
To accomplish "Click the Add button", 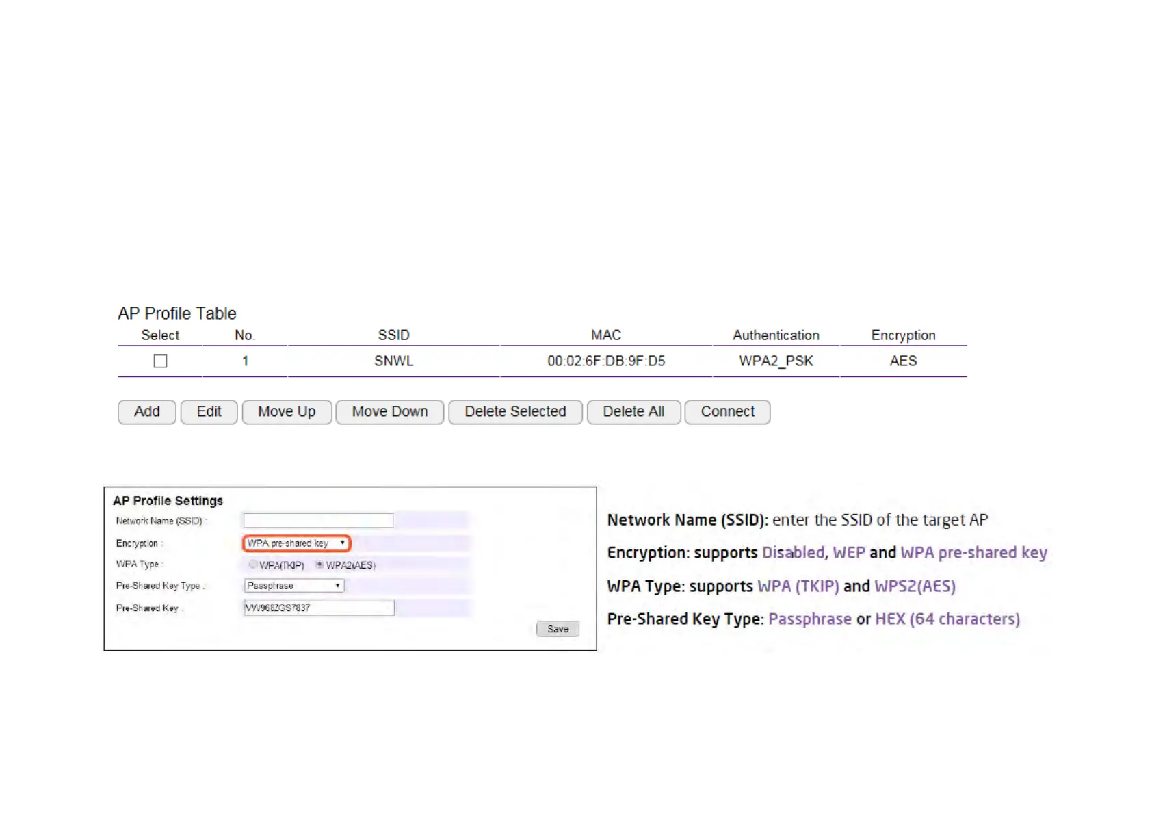I will (147, 412).
